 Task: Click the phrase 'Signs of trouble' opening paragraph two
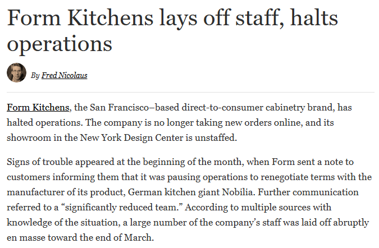coord(40,162)
